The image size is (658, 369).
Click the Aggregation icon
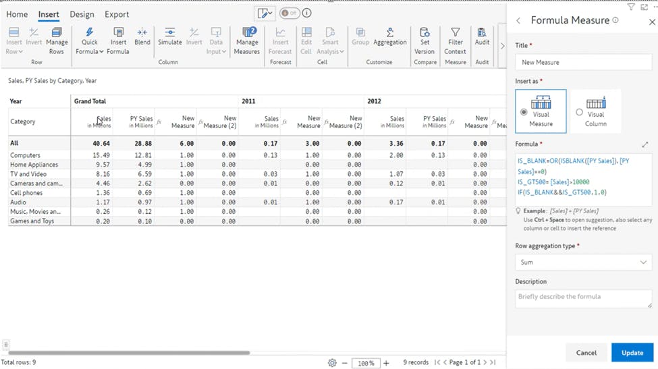coord(390,34)
